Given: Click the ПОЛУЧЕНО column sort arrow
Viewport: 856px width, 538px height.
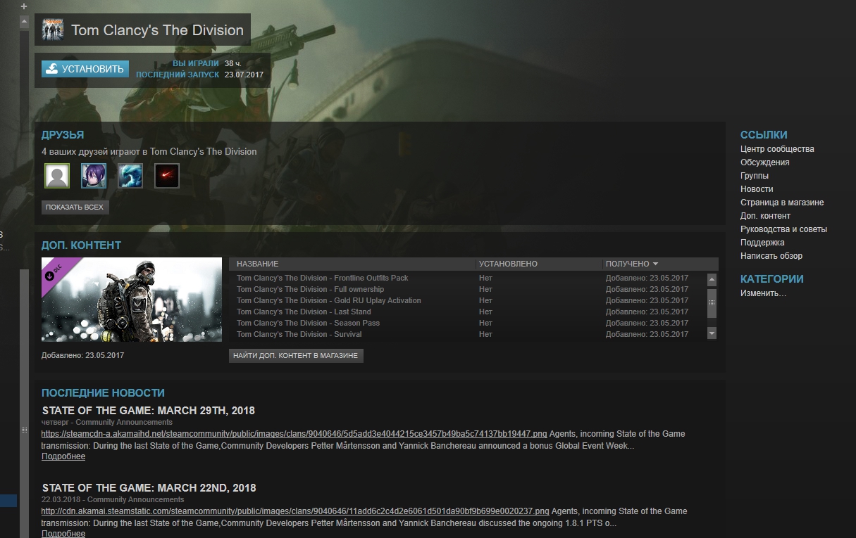Looking at the screenshot, I should point(655,264).
